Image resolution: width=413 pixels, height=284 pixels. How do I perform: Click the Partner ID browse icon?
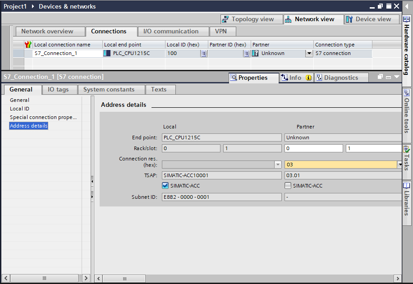point(247,53)
